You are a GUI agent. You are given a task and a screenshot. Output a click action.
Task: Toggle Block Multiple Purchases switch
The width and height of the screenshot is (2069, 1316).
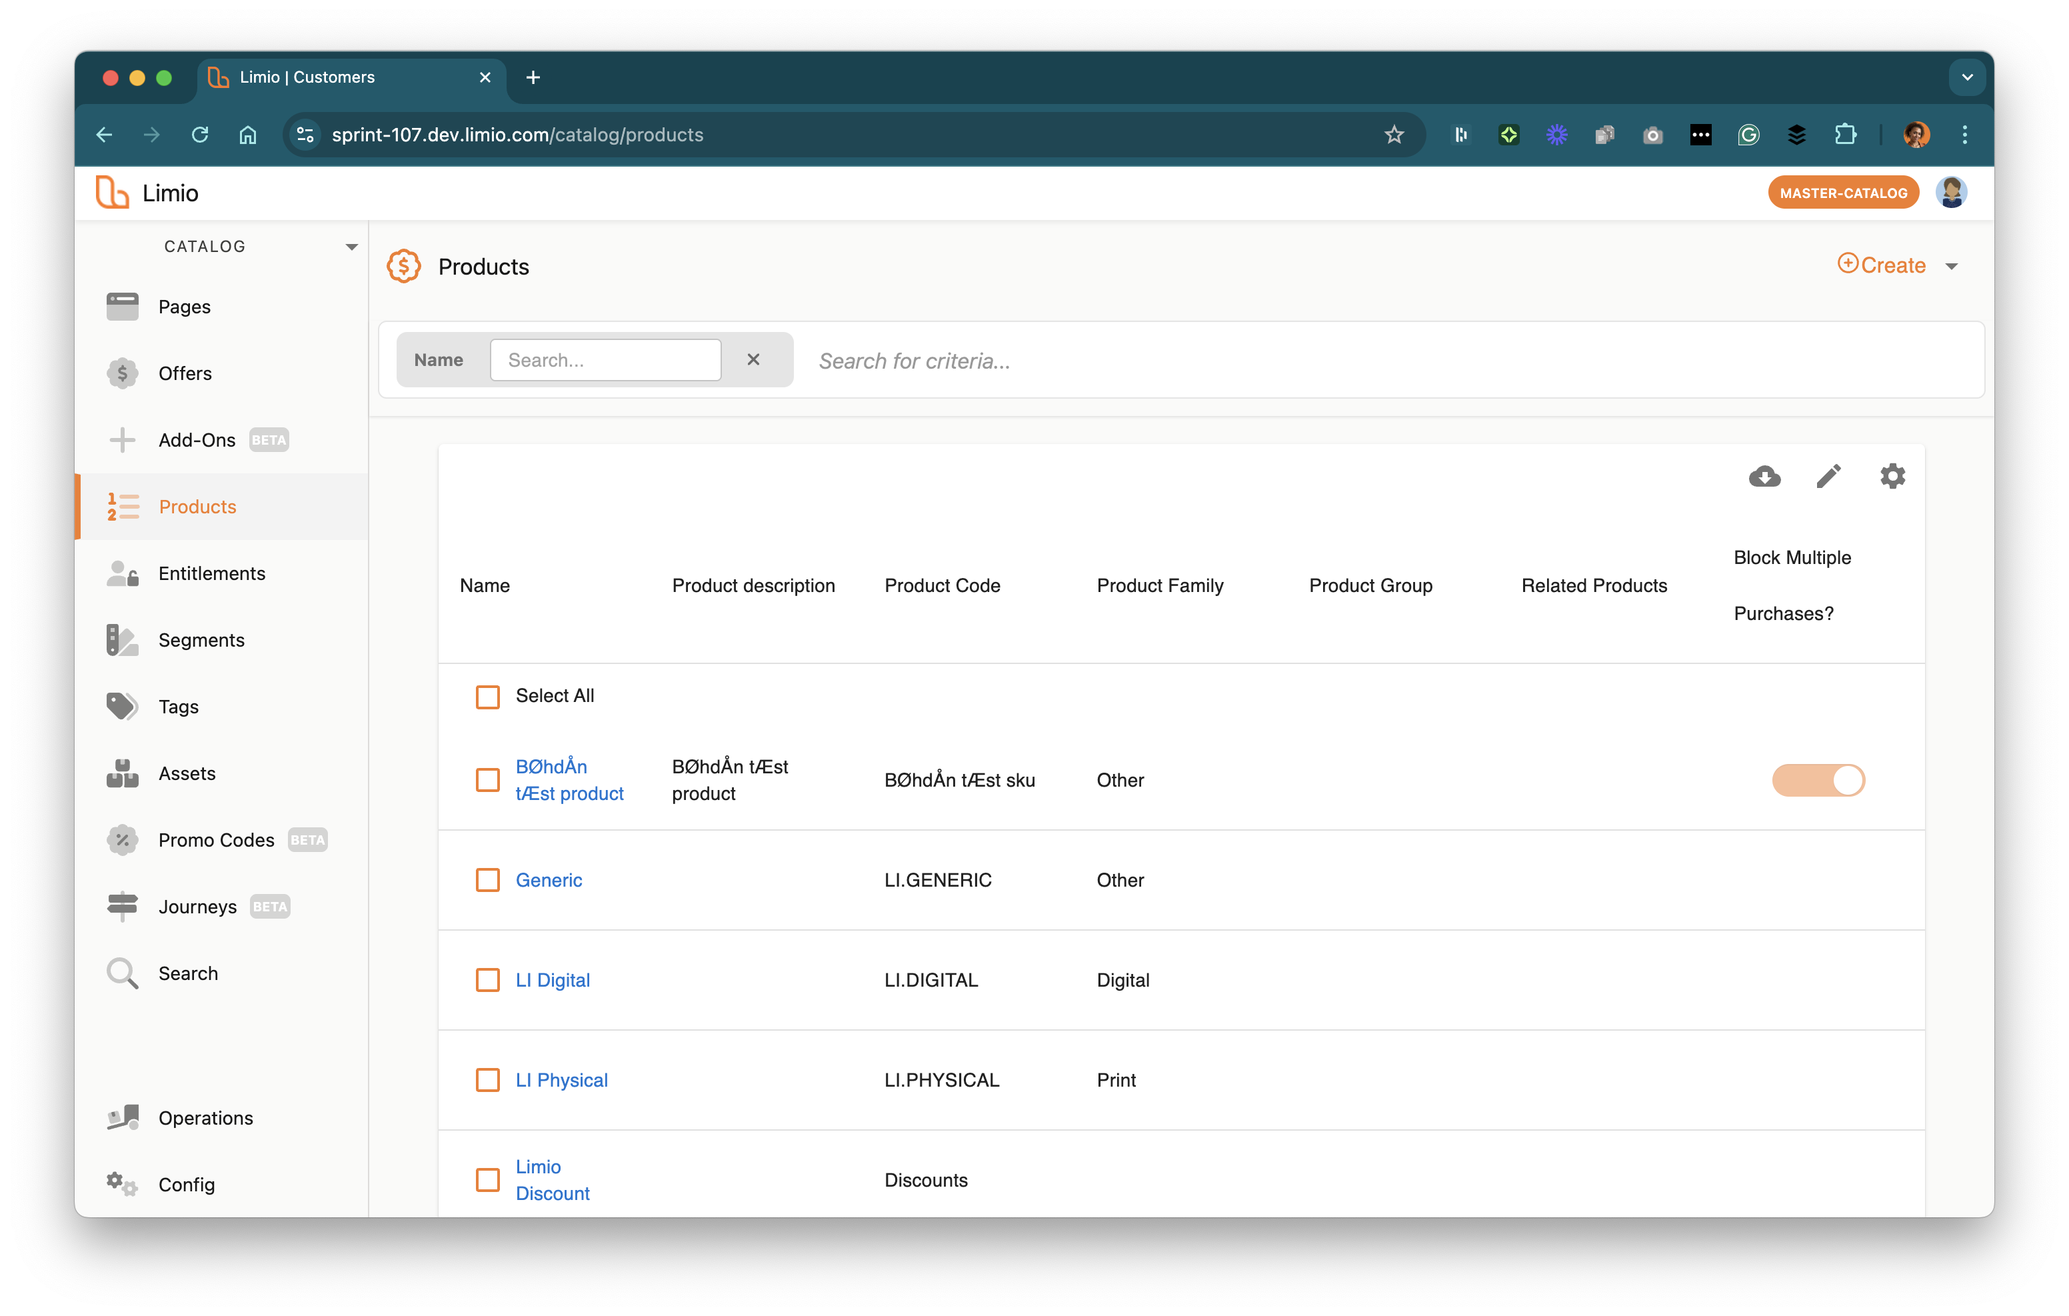coord(1818,781)
